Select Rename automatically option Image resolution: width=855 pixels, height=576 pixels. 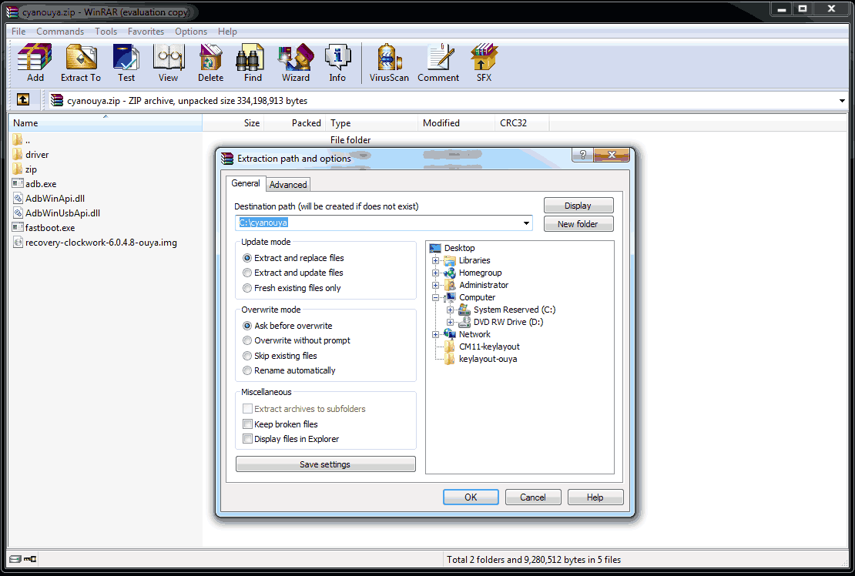click(247, 370)
